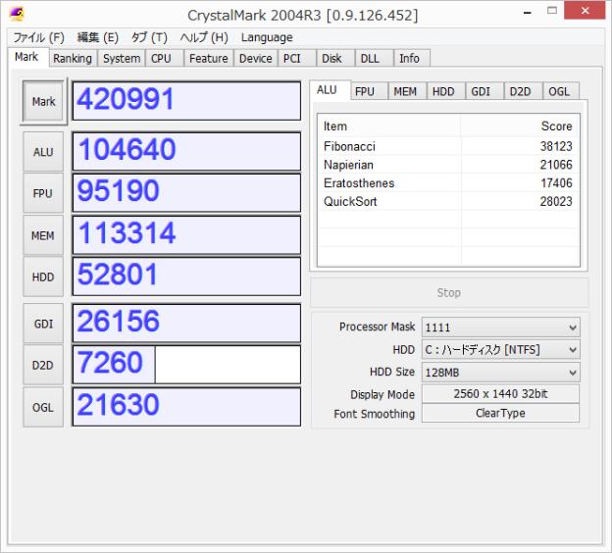The height and width of the screenshot is (553, 612).
Task: Select the QuickSort row
Action: 448,201
